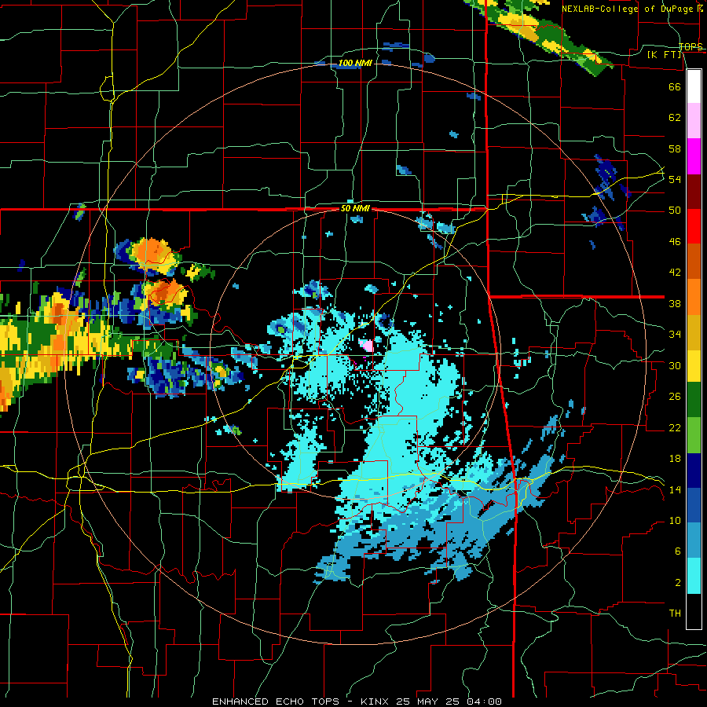Viewport: 707px width, 707px height.
Task: Click the "TOPS" legend heading
Action: coord(691,47)
